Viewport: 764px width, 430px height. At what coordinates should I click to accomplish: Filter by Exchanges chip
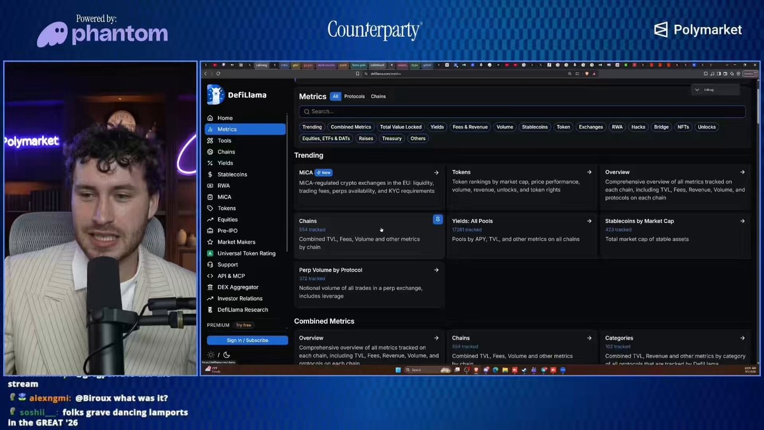(591, 127)
